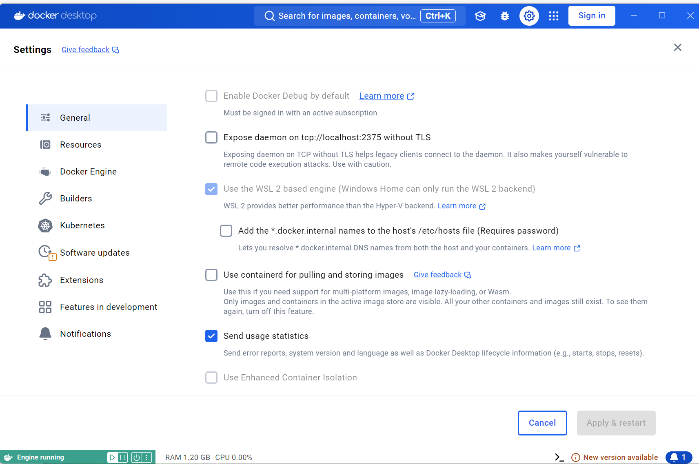Viewport: 699px width, 464px height.
Task: Open the Learning center graduation-cap icon
Action: point(480,16)
